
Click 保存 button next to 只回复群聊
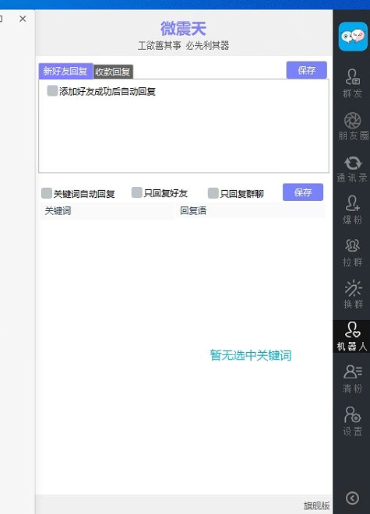pos(303,192)
